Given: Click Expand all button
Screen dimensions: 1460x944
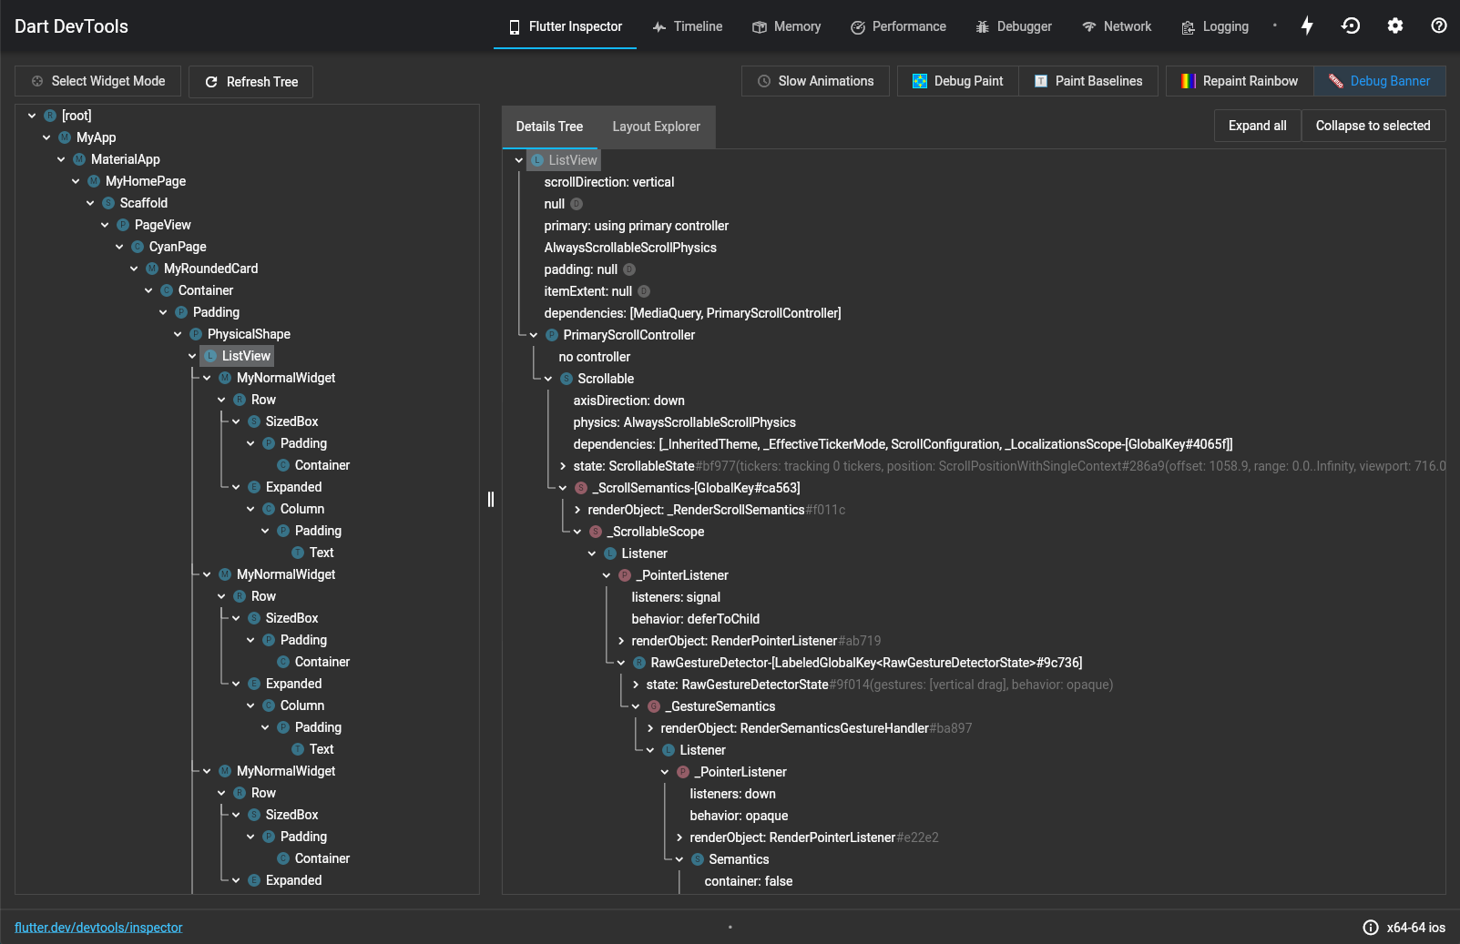Looking at the screenshot, I should click(1257, 126).
